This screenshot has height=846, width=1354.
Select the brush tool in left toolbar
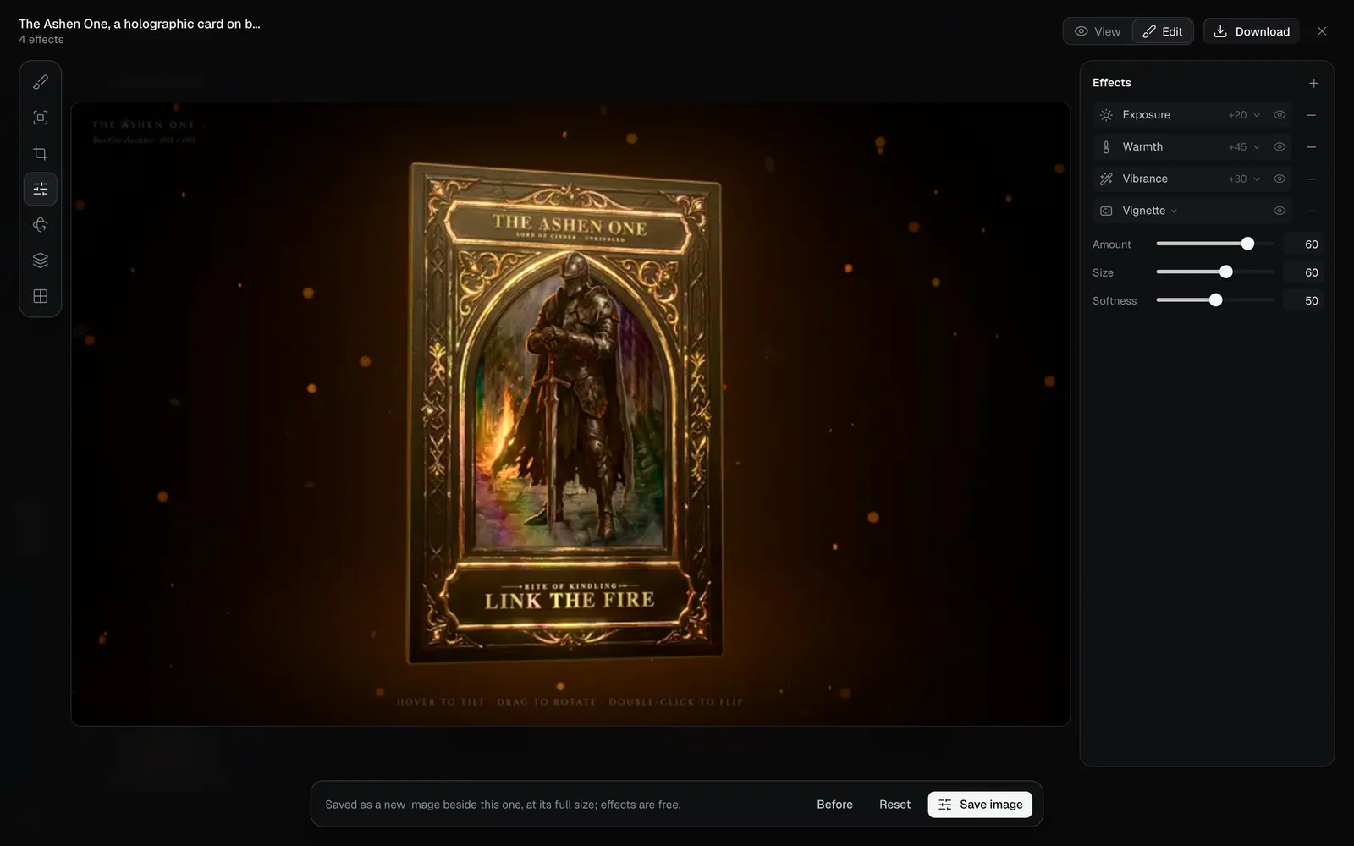click(x=41, y=82)
